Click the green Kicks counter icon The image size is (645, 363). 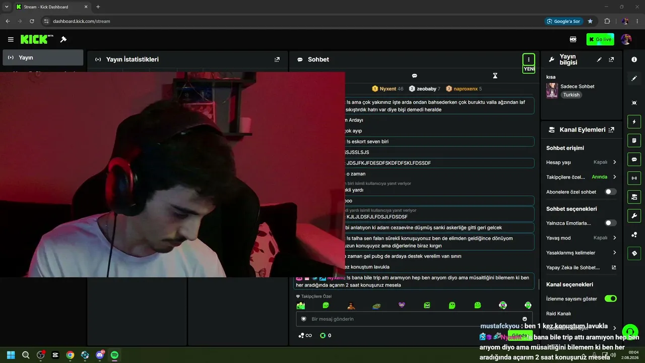(x=322, y=335)
